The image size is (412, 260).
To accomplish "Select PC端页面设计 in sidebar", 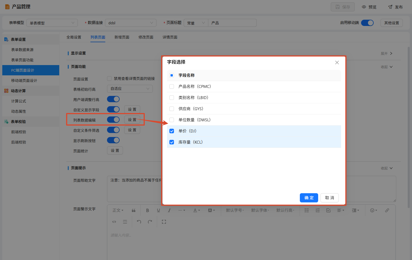I will coord(31,70).
